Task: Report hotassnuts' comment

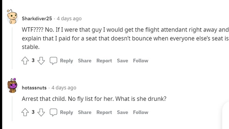Action: coord(104,112)
